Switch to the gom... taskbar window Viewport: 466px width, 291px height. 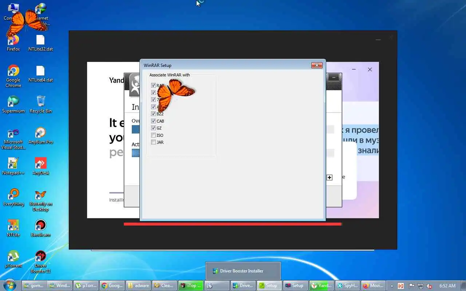point(34,286)
